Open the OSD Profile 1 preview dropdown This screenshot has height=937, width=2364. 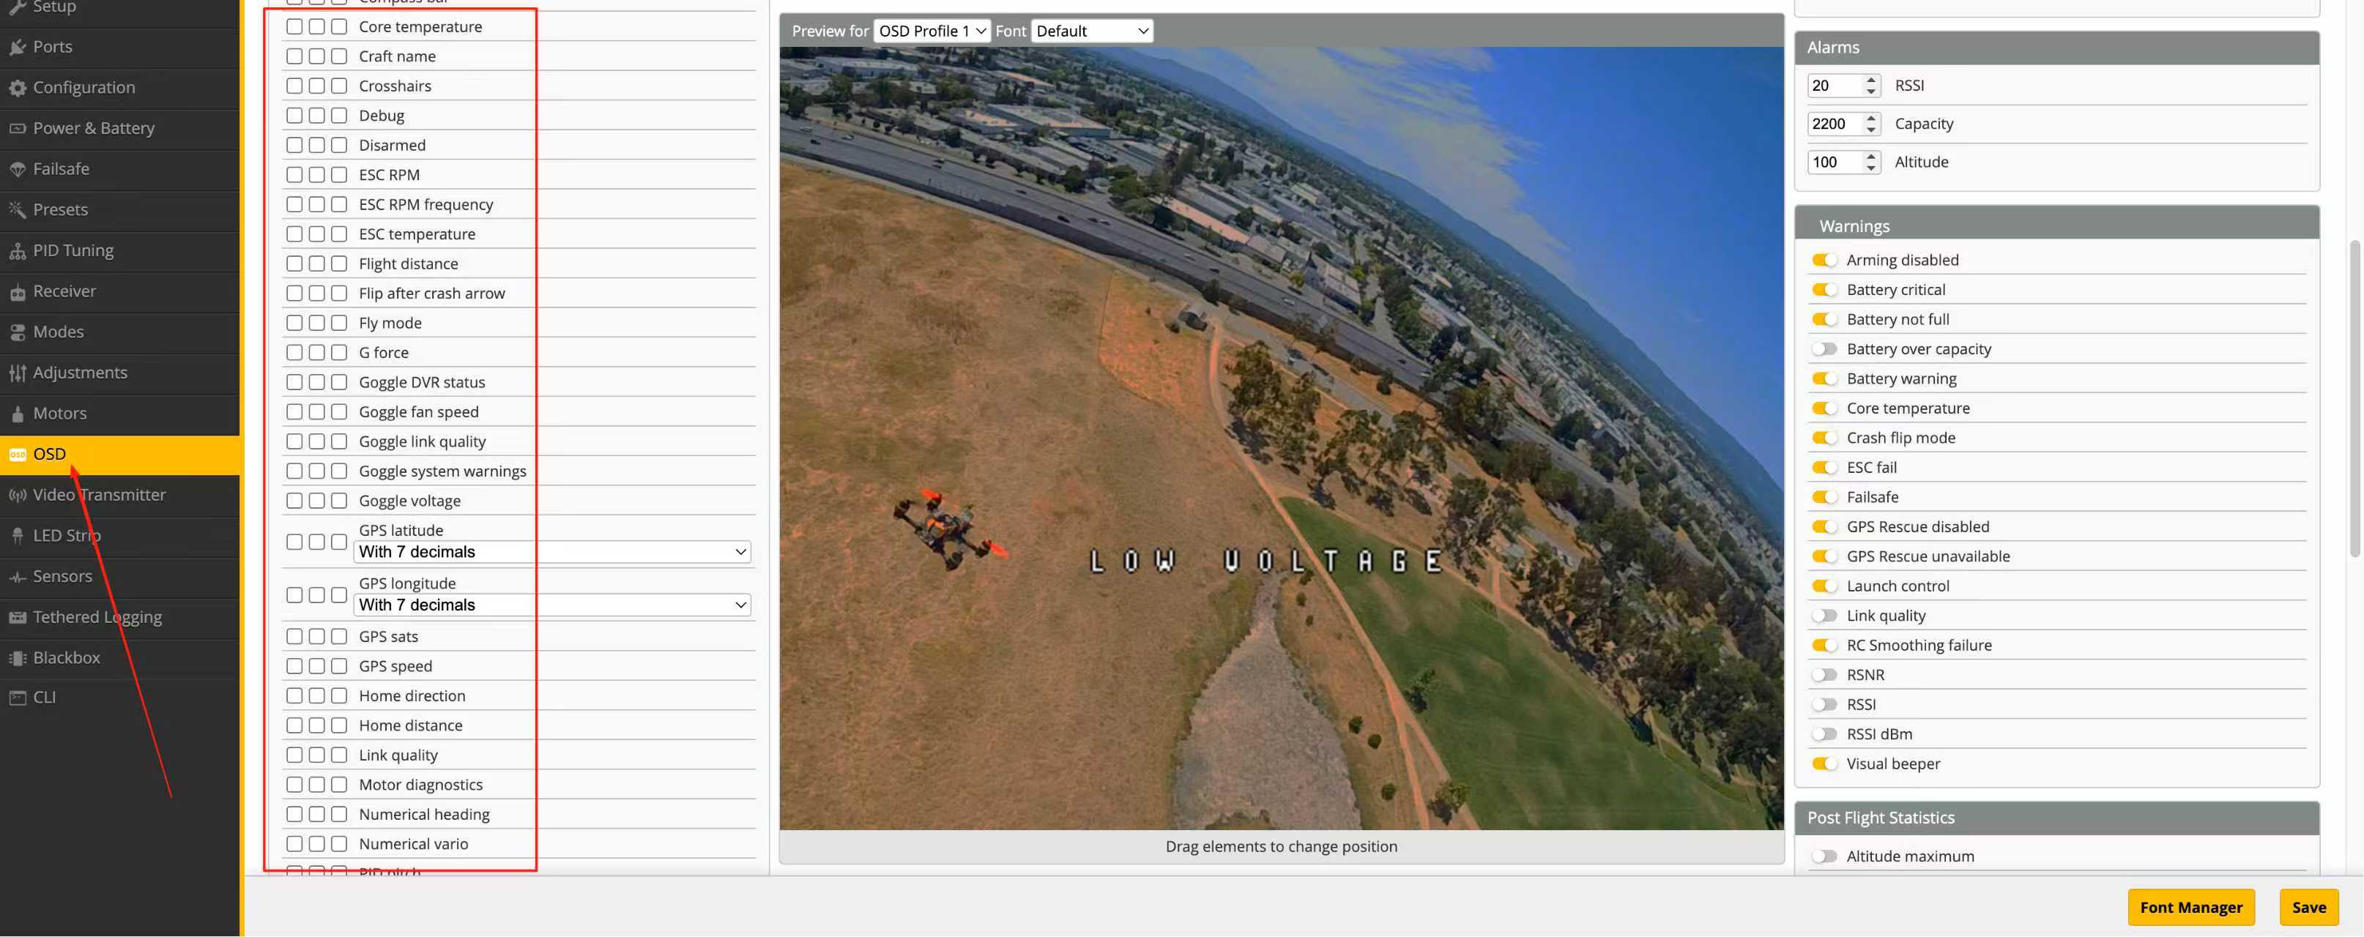(x=931, y=31)
